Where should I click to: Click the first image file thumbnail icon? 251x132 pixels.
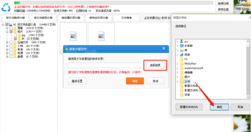(x=73, y=36)
